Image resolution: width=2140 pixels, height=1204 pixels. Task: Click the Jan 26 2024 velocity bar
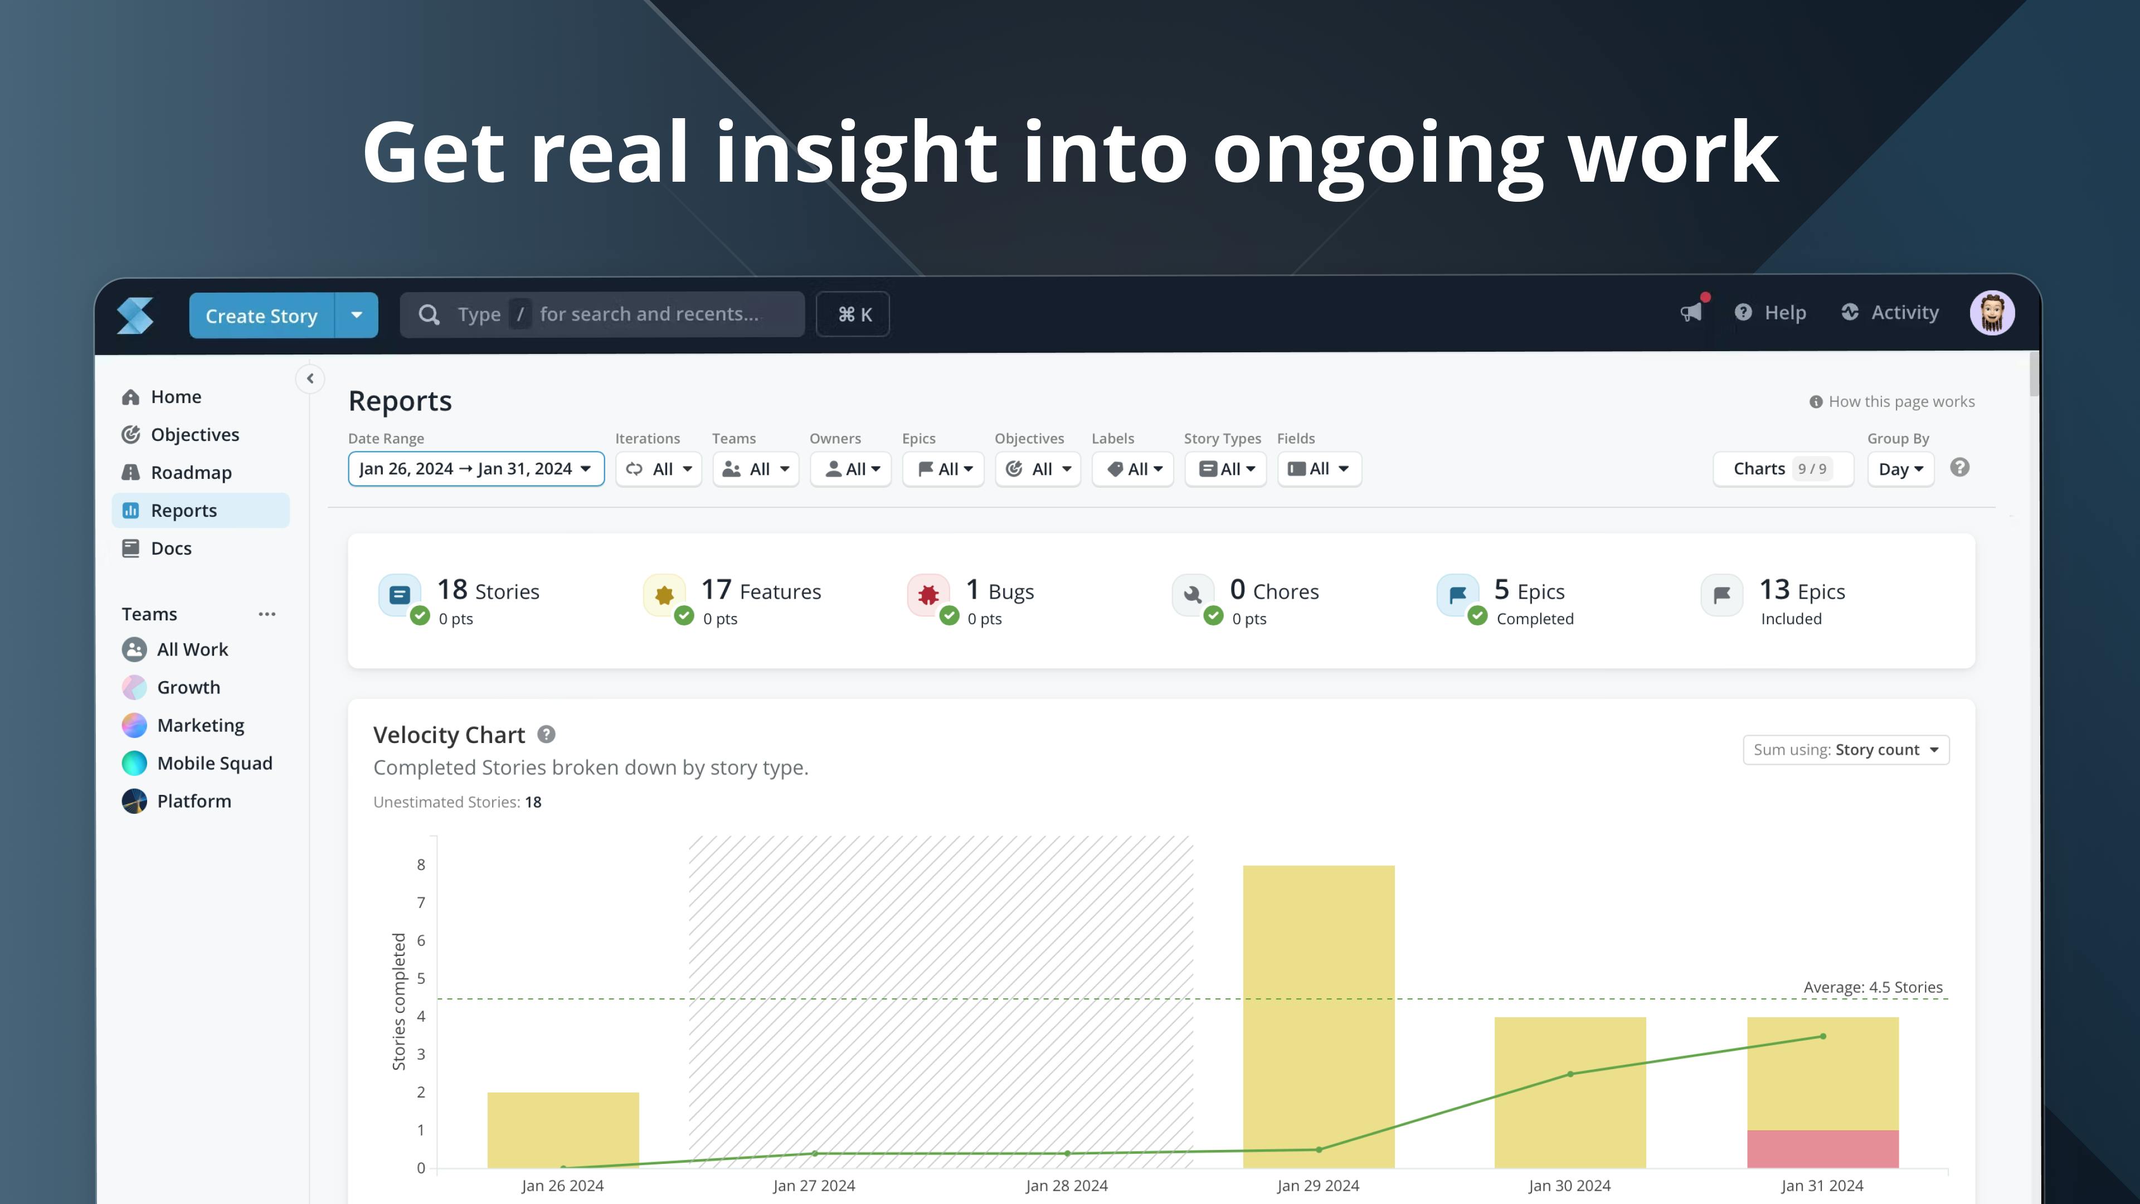click(562, 1130)
